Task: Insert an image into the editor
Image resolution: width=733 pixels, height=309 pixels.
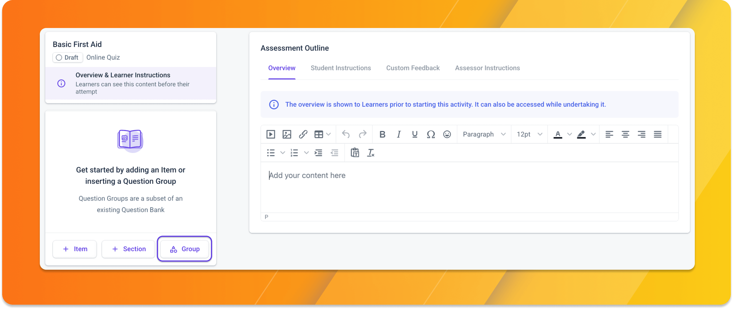Action: tap(287, 134)
